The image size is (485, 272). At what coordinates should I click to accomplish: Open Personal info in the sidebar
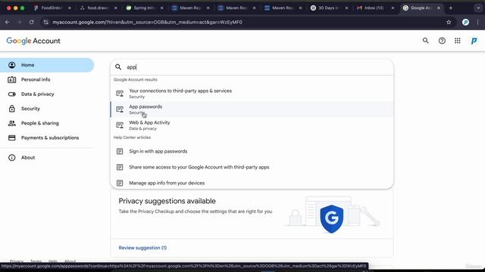pos(47,79)
